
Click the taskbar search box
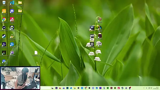point(45,88)
